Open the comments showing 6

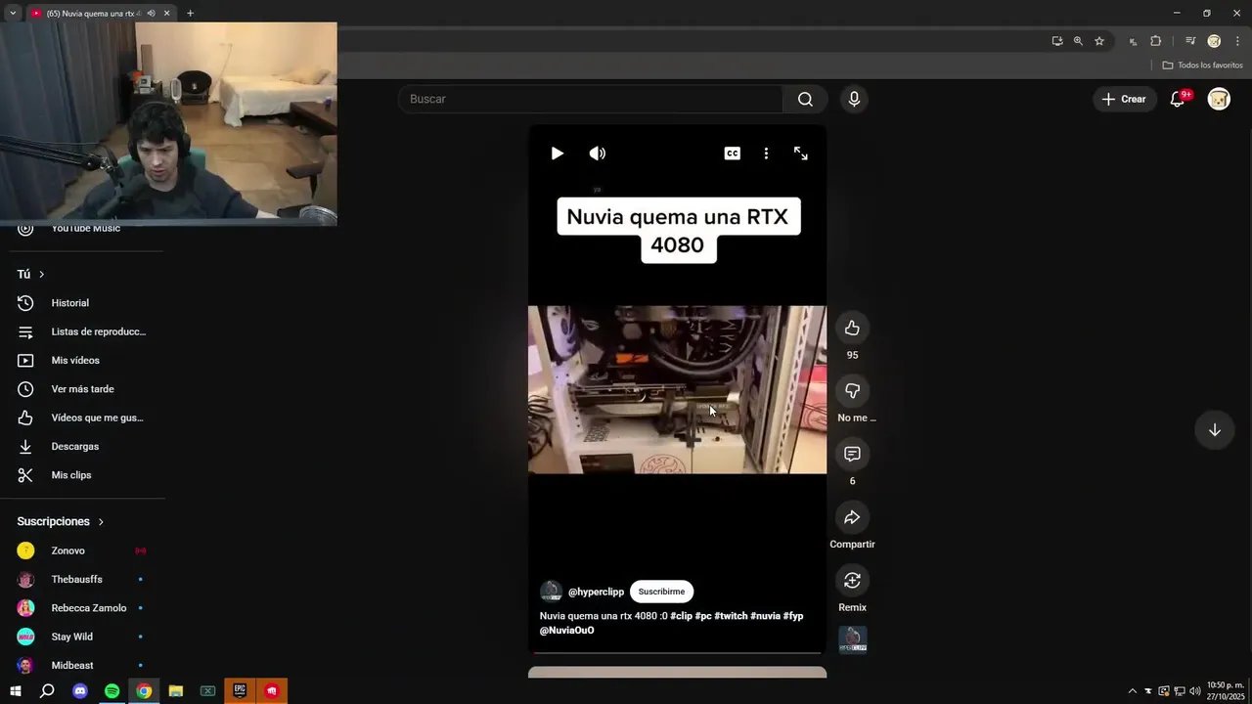pyautogui.click(x=852, y=454)
